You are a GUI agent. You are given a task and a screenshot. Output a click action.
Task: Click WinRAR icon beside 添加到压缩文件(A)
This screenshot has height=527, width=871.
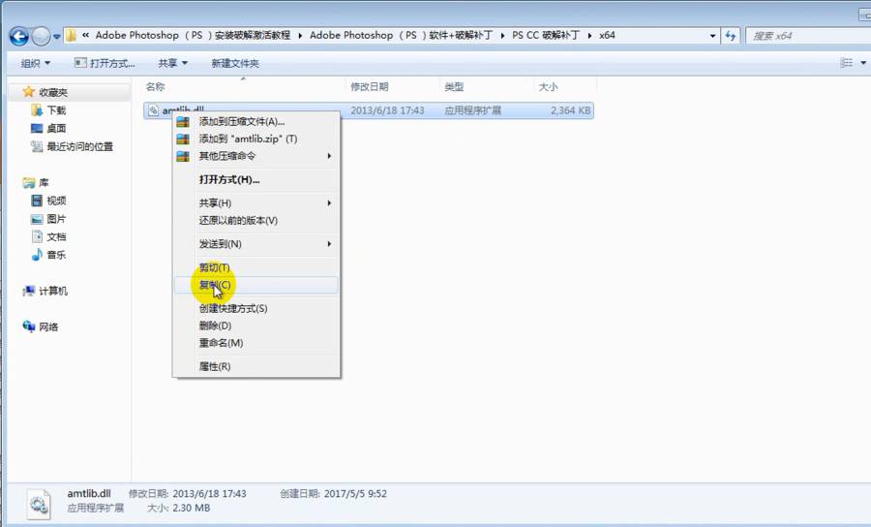coord(183,122)
